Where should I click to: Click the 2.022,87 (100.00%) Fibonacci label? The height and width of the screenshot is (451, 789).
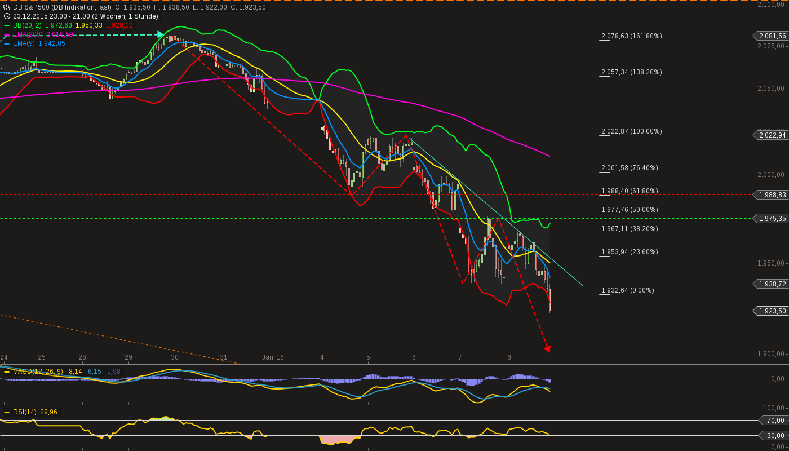(632, 131)
